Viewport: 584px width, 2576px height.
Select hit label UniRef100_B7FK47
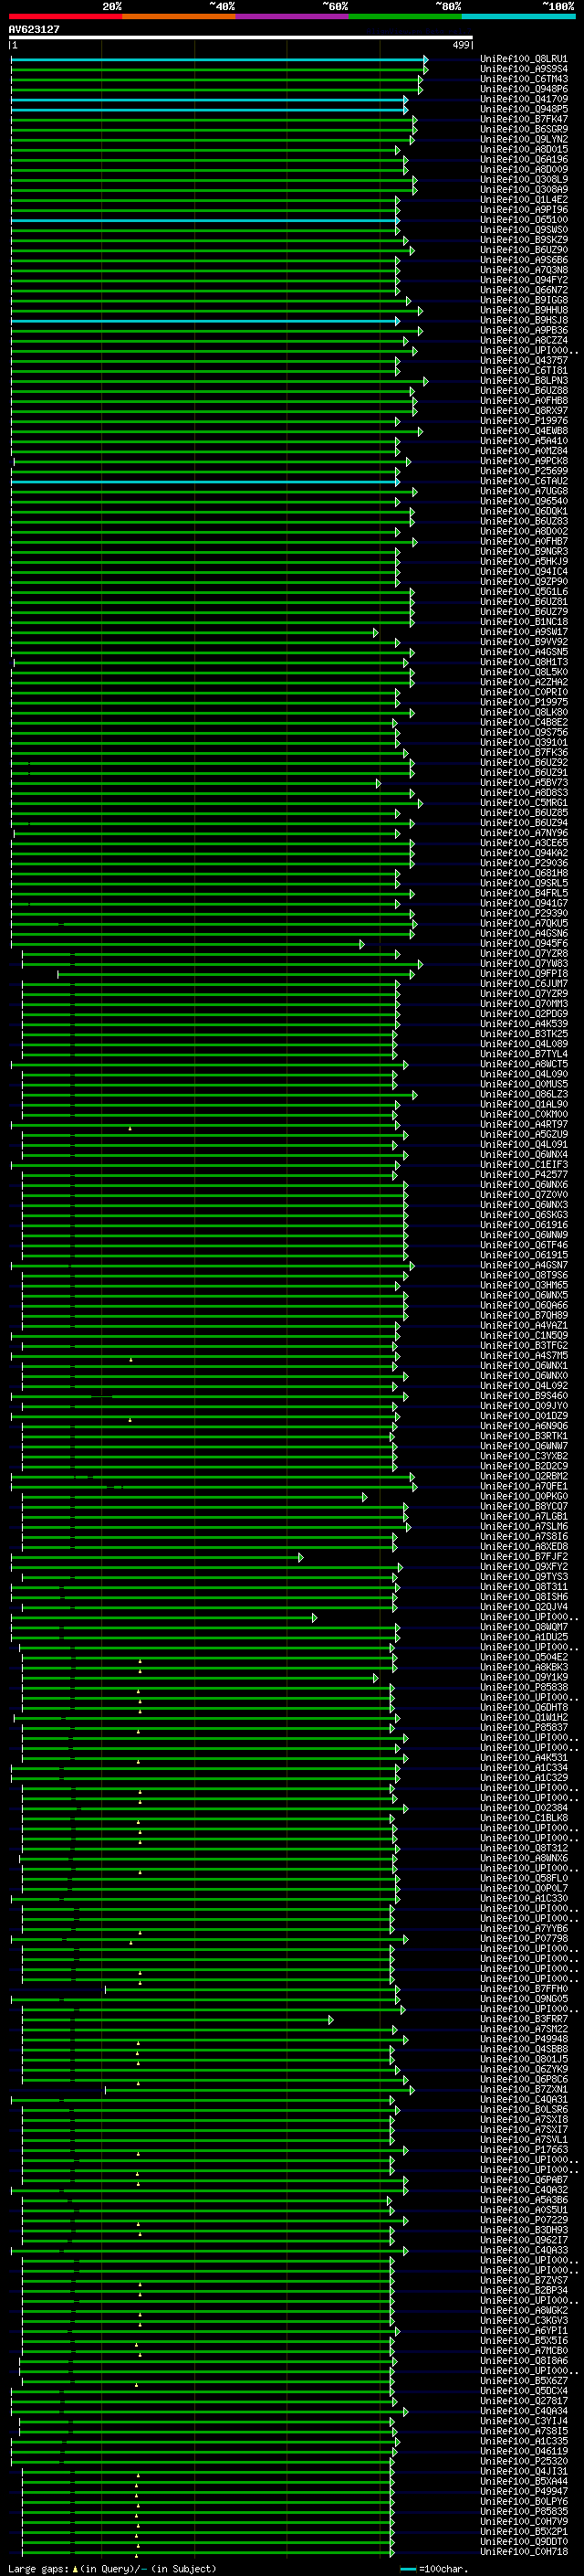[524, 119]
